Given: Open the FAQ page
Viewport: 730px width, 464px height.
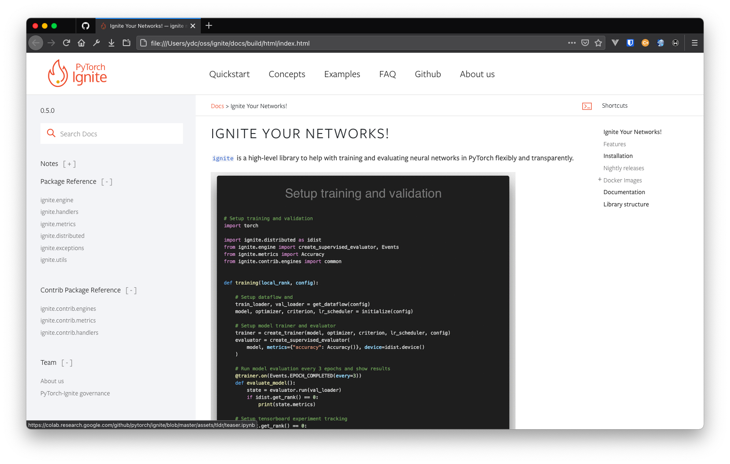Looking at the screenshot, I should (x=388, y=74).
